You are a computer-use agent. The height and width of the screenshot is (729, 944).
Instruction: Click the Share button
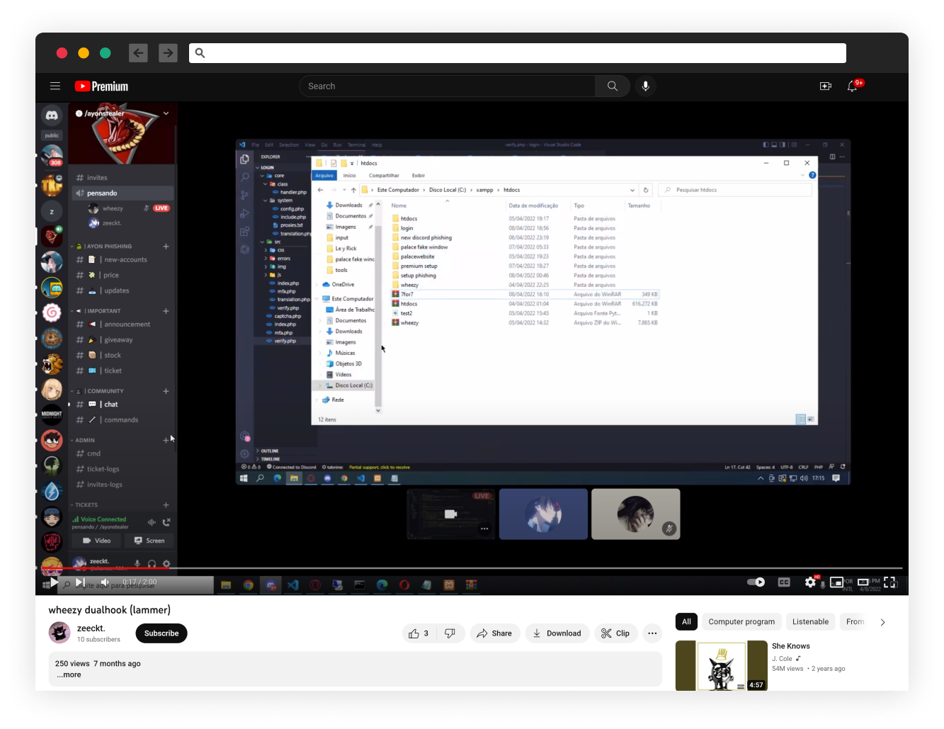point(495,633)
